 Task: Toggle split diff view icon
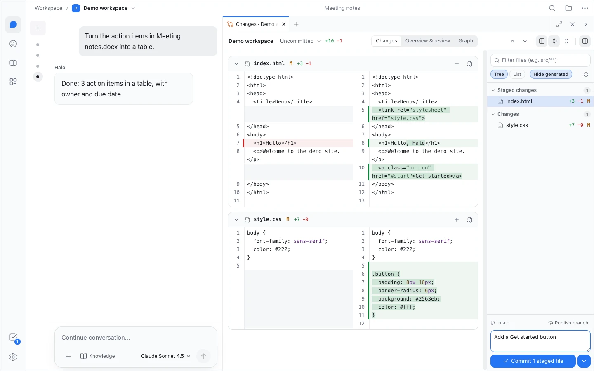pos(542,41)
